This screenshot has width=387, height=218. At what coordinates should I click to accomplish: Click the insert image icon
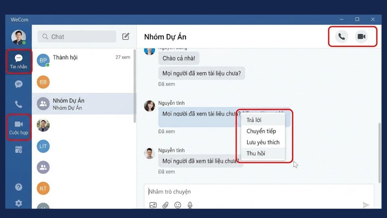coord(153,205)
